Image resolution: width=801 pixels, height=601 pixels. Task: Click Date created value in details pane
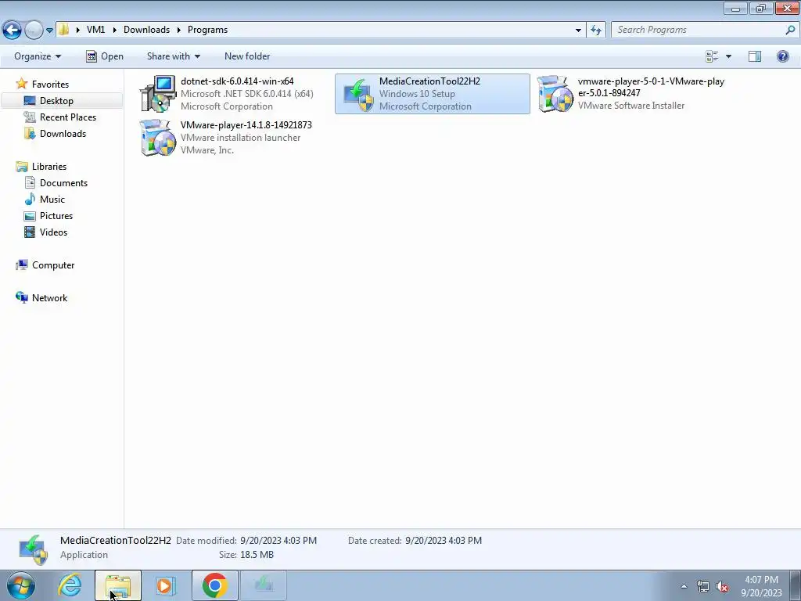444,541
